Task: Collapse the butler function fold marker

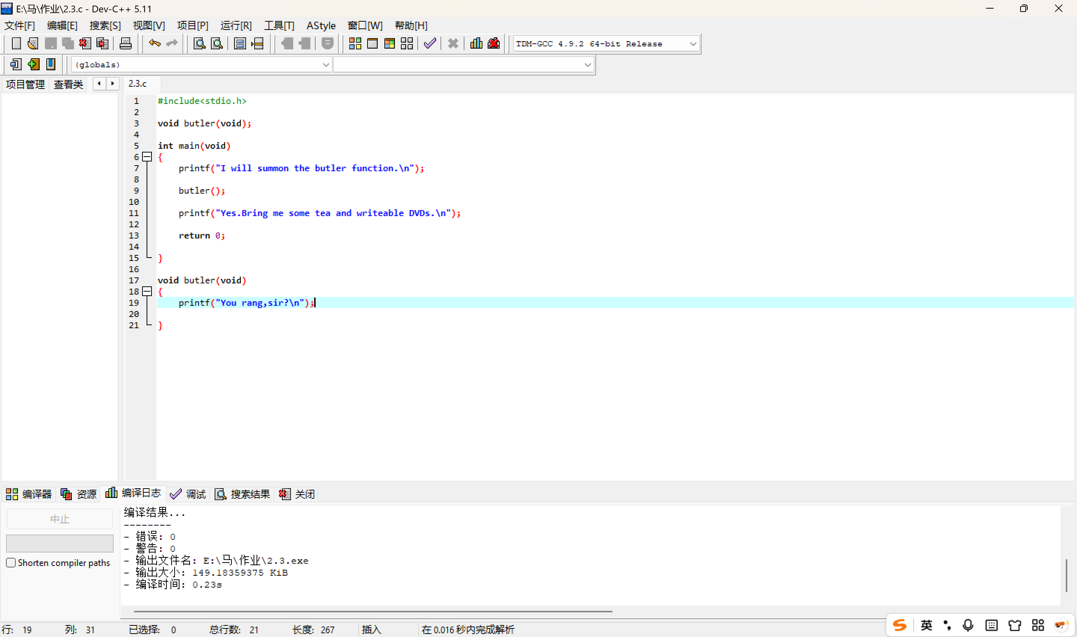Action: [147, 292]
